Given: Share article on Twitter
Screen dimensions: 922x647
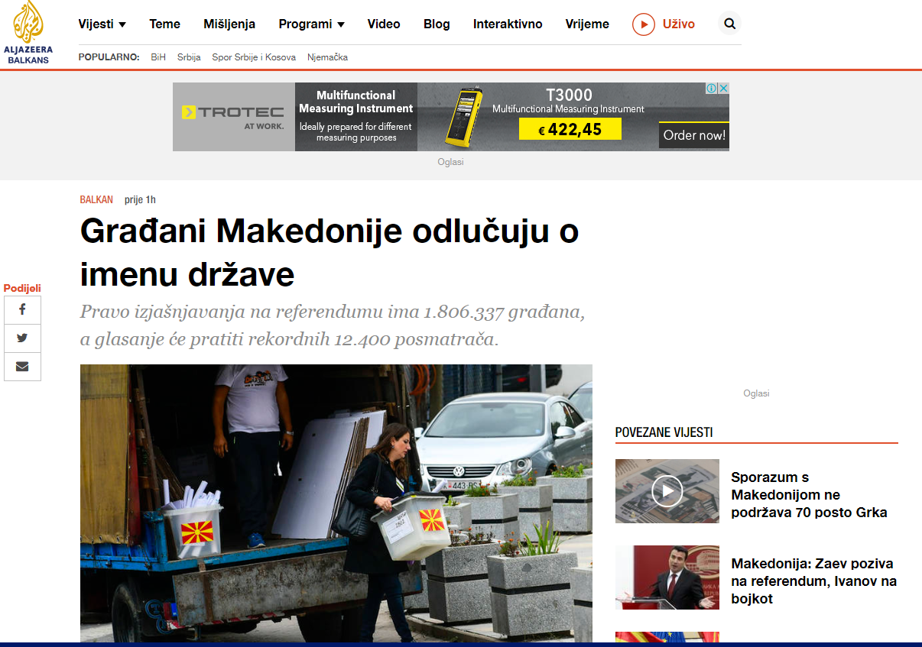Looking at the screenshot, I should coord(22,338).
